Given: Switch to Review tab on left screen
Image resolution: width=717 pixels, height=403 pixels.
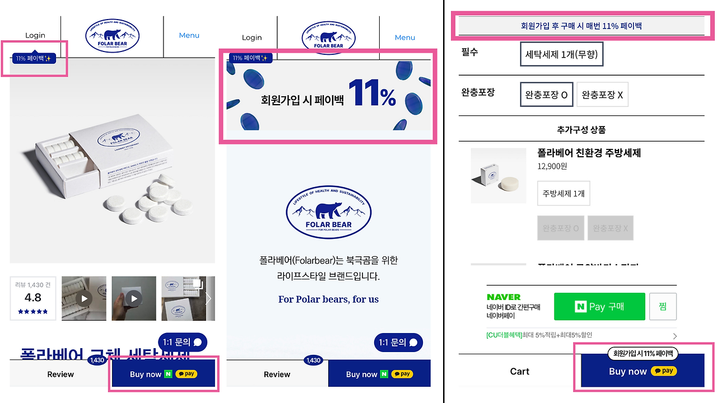Looking at the screenshot, I should [60, 374].
